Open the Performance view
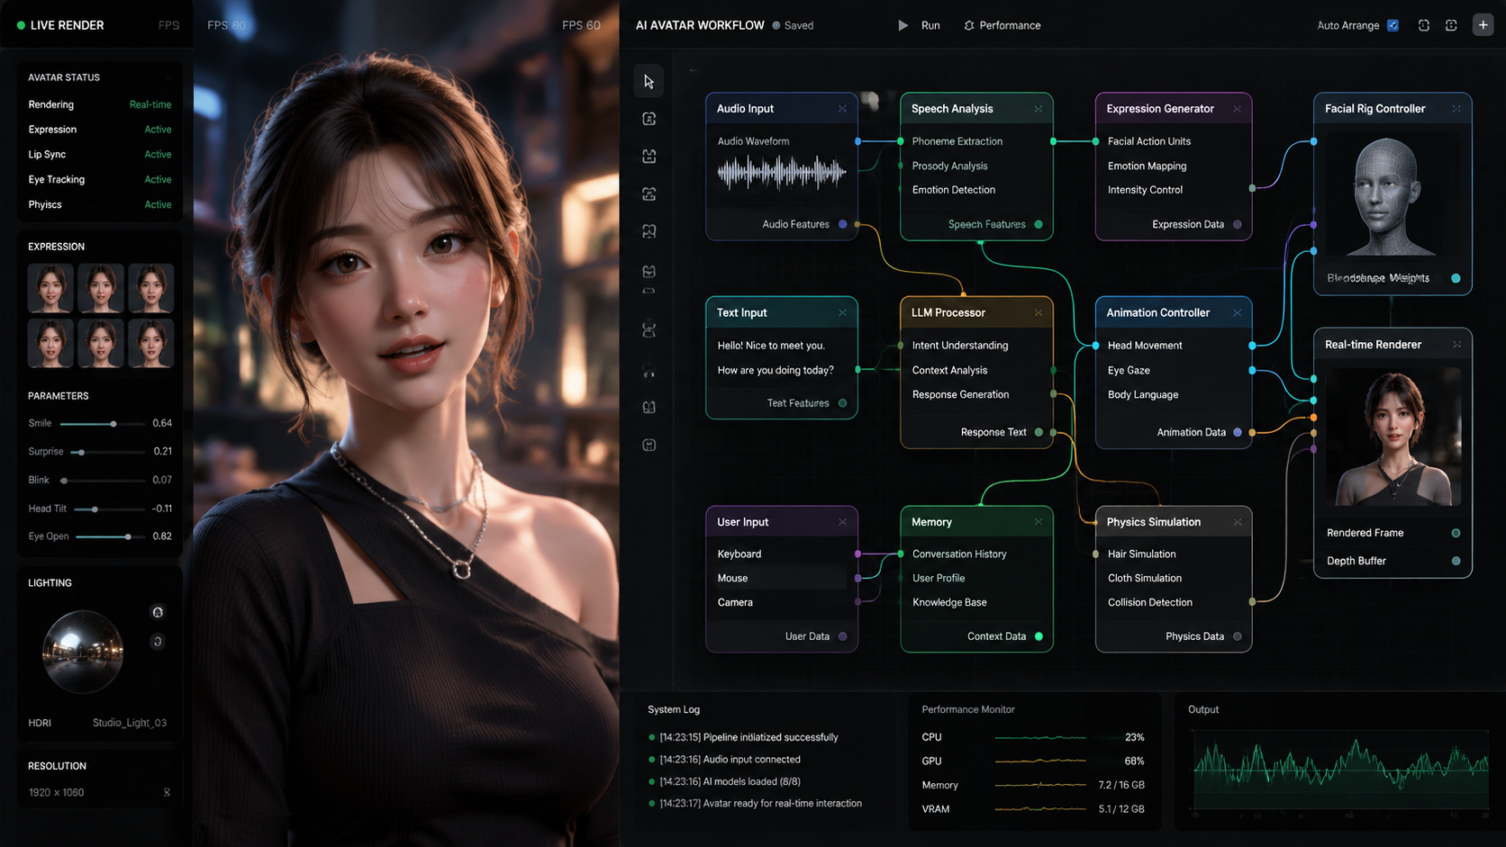The image size is (1506, 847). (1002, 25)
